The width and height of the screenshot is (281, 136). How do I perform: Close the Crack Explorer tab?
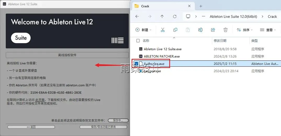pos(189,6)
